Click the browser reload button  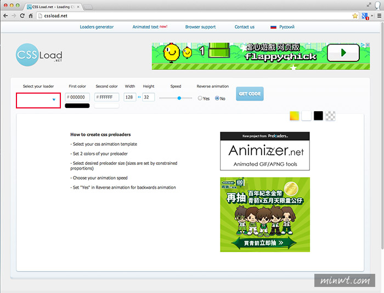(x=22, y=16)
